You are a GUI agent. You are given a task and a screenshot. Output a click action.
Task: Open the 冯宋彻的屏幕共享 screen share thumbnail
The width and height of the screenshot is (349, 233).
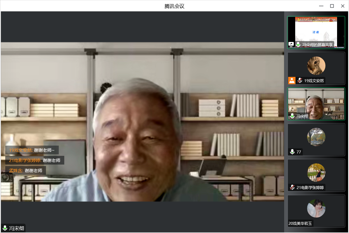coord(316,32)
